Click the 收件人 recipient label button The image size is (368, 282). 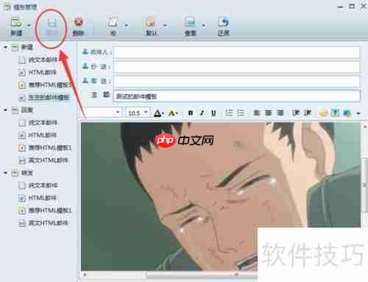[x=96, y=52]
